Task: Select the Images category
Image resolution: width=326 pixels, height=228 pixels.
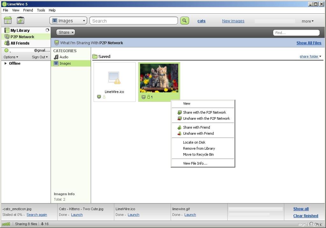Action: [71, 63]
